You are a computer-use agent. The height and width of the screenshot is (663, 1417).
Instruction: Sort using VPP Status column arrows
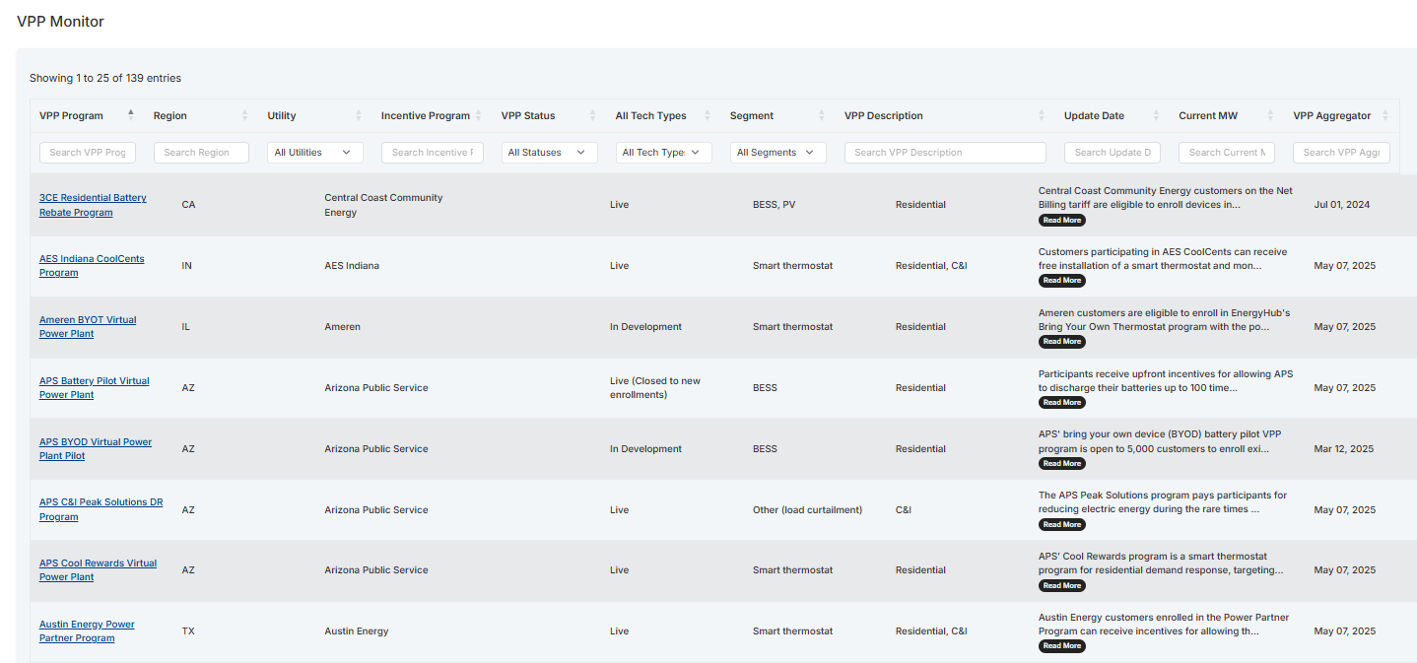tap(592, 115)
